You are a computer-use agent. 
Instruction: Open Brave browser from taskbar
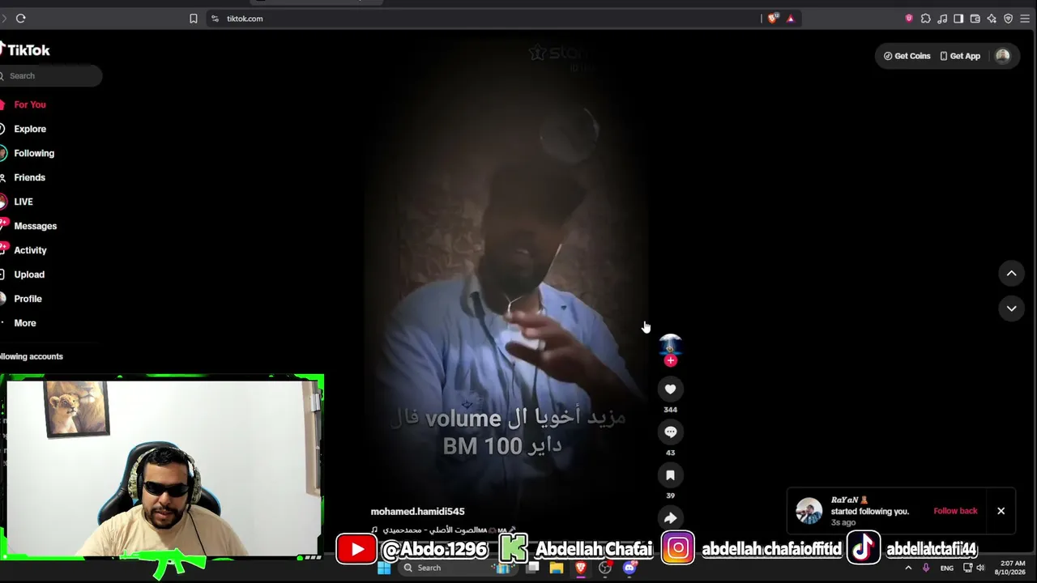(580, 568)
